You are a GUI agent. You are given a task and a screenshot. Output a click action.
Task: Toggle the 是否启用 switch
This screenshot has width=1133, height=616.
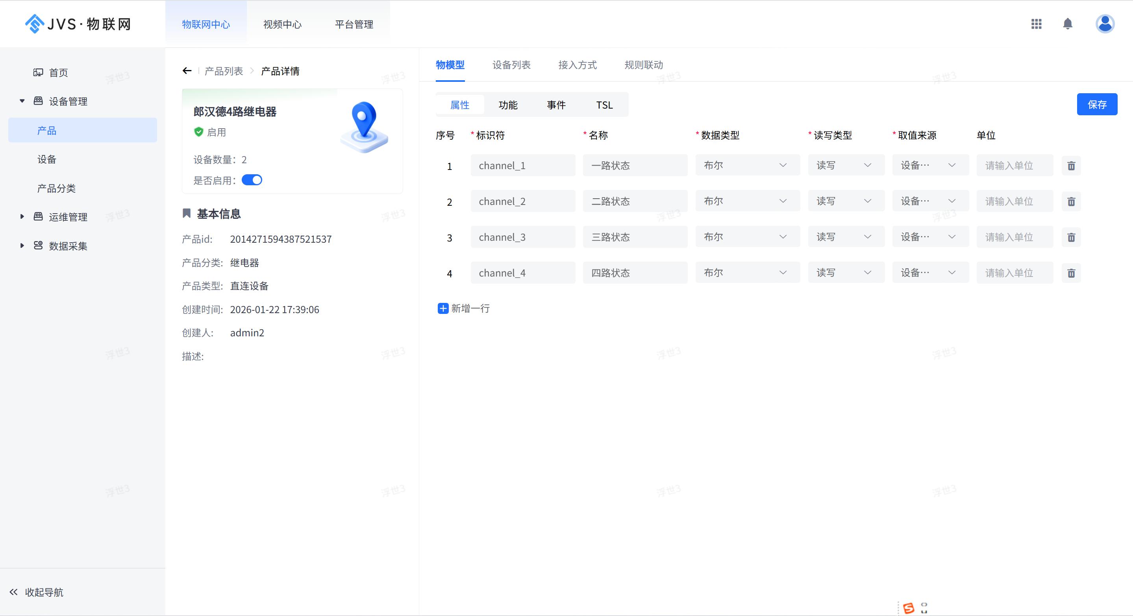[252, 180]
